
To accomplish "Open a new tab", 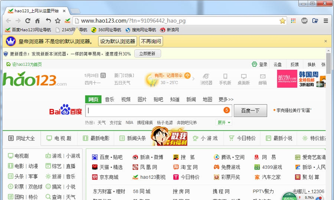I will [75, 11].
